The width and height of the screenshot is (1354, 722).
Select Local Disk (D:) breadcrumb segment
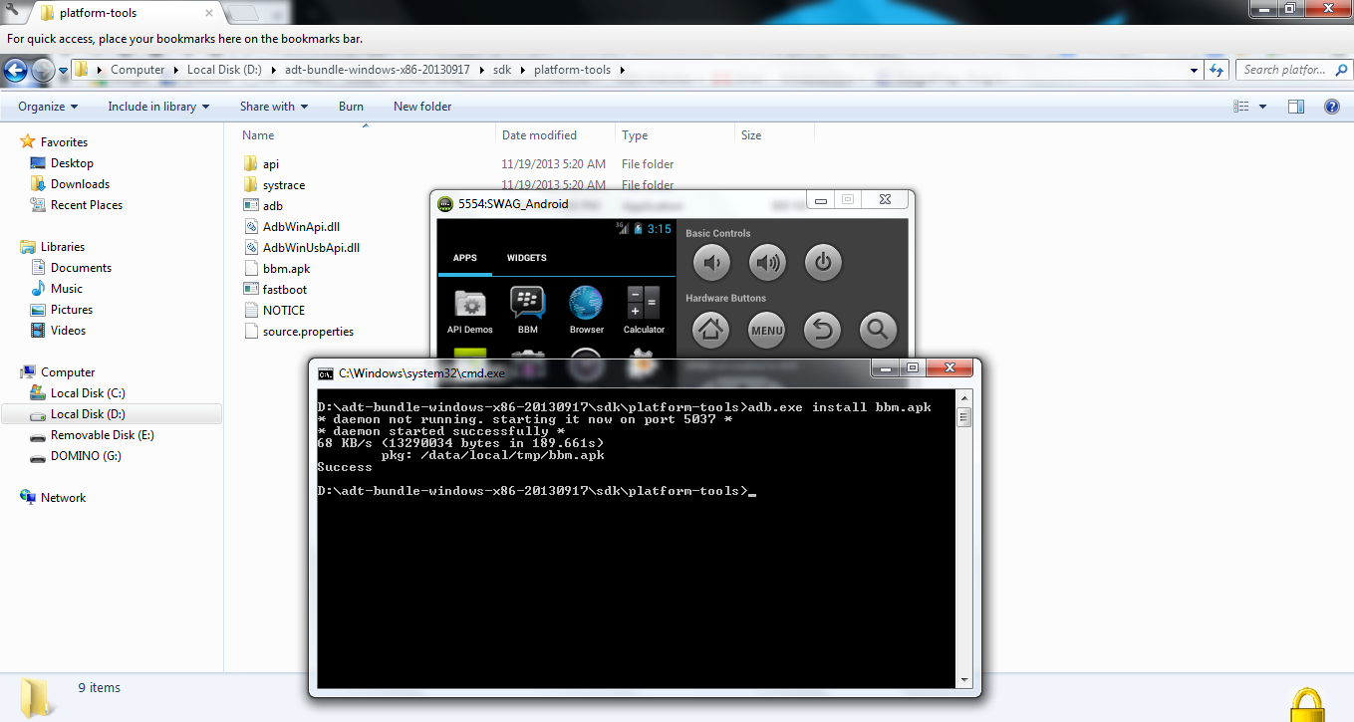[x=225, y=70]
